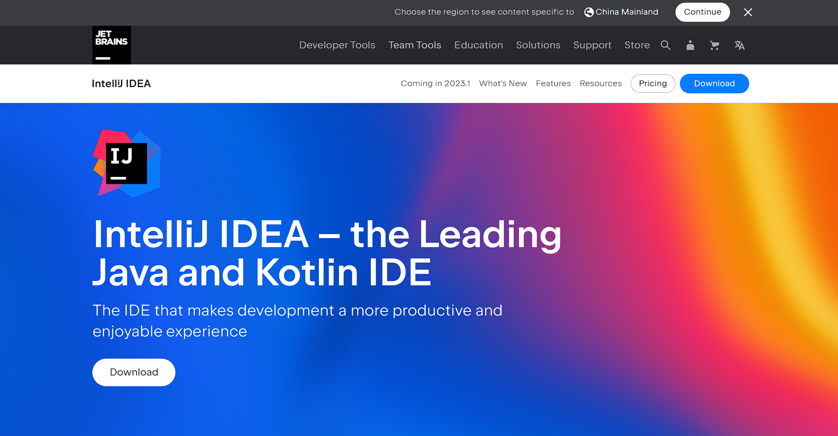Click the blue Download button in subnav

pyautogui.click(x=714, y=84)
